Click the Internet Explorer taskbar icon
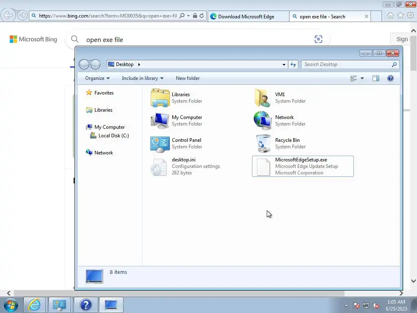This screenshot has width=417, height=313. pos(35,305)
